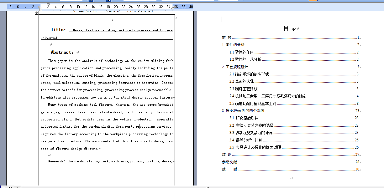
Task: Click the "Abstract:" heading
Action: [x=62, y=52]
